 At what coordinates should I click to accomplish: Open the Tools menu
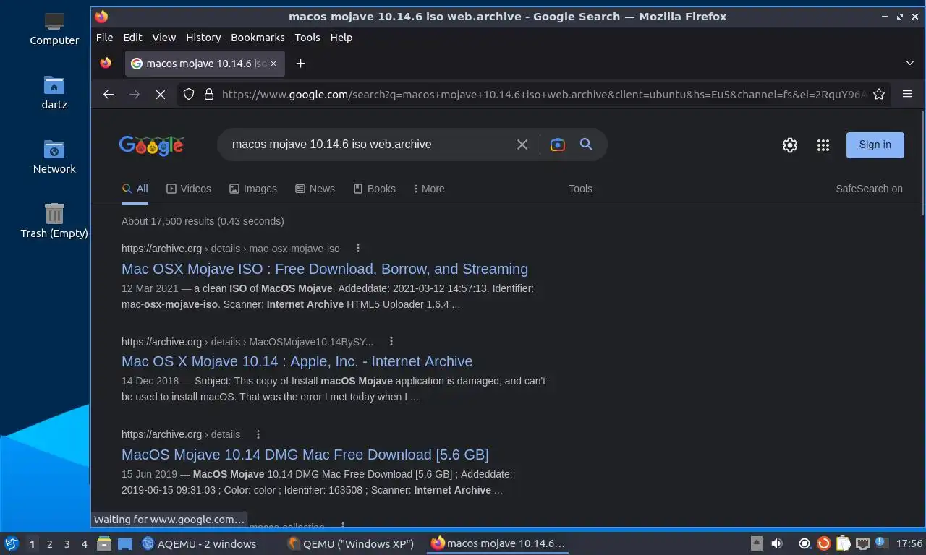coord(307,38)
